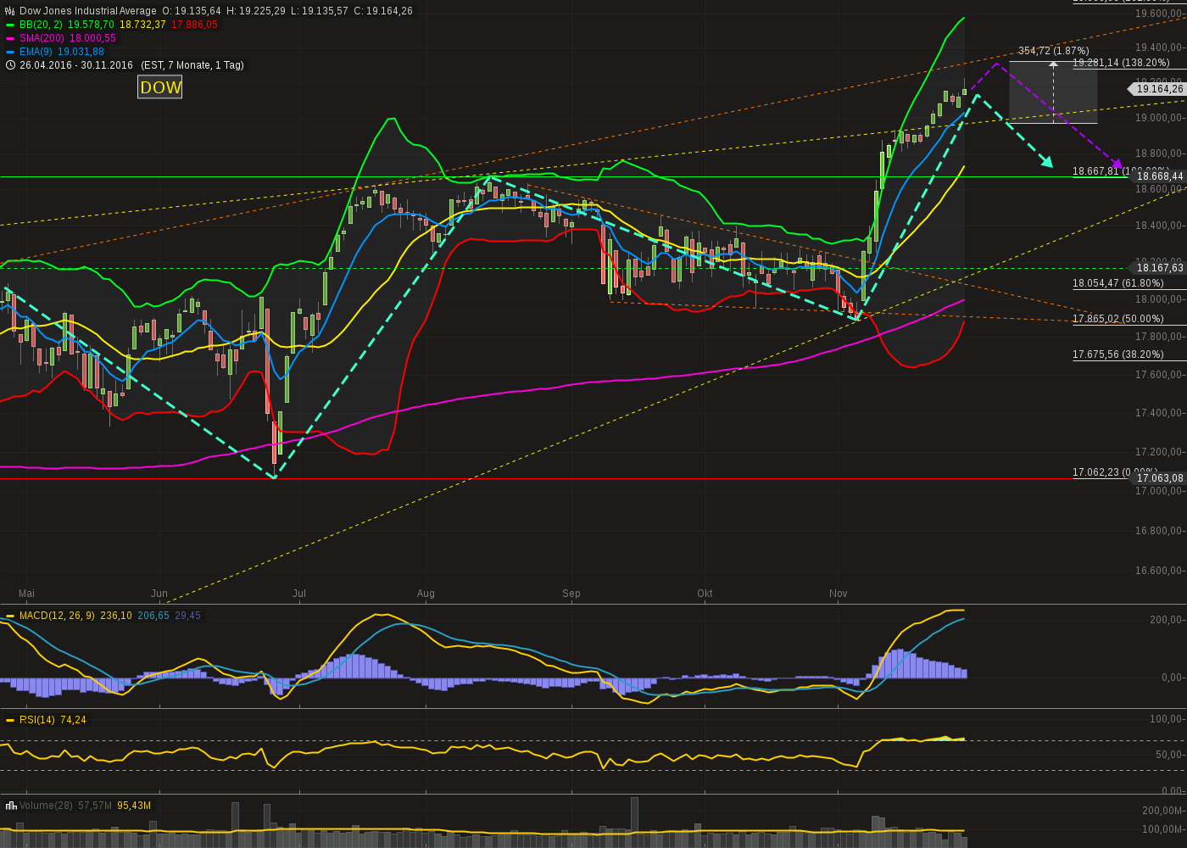Click the close value C: 19.164,26
This screenshot has height=848, width=1187.
pos(383,11)
